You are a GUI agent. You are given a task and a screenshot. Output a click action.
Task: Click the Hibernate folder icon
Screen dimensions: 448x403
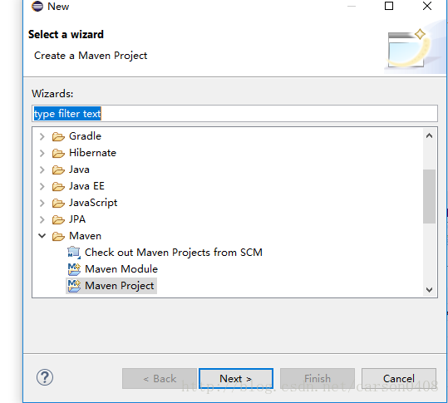point(58,153)
